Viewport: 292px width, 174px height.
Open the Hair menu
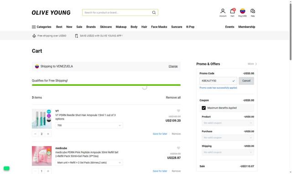coord(144,27)
